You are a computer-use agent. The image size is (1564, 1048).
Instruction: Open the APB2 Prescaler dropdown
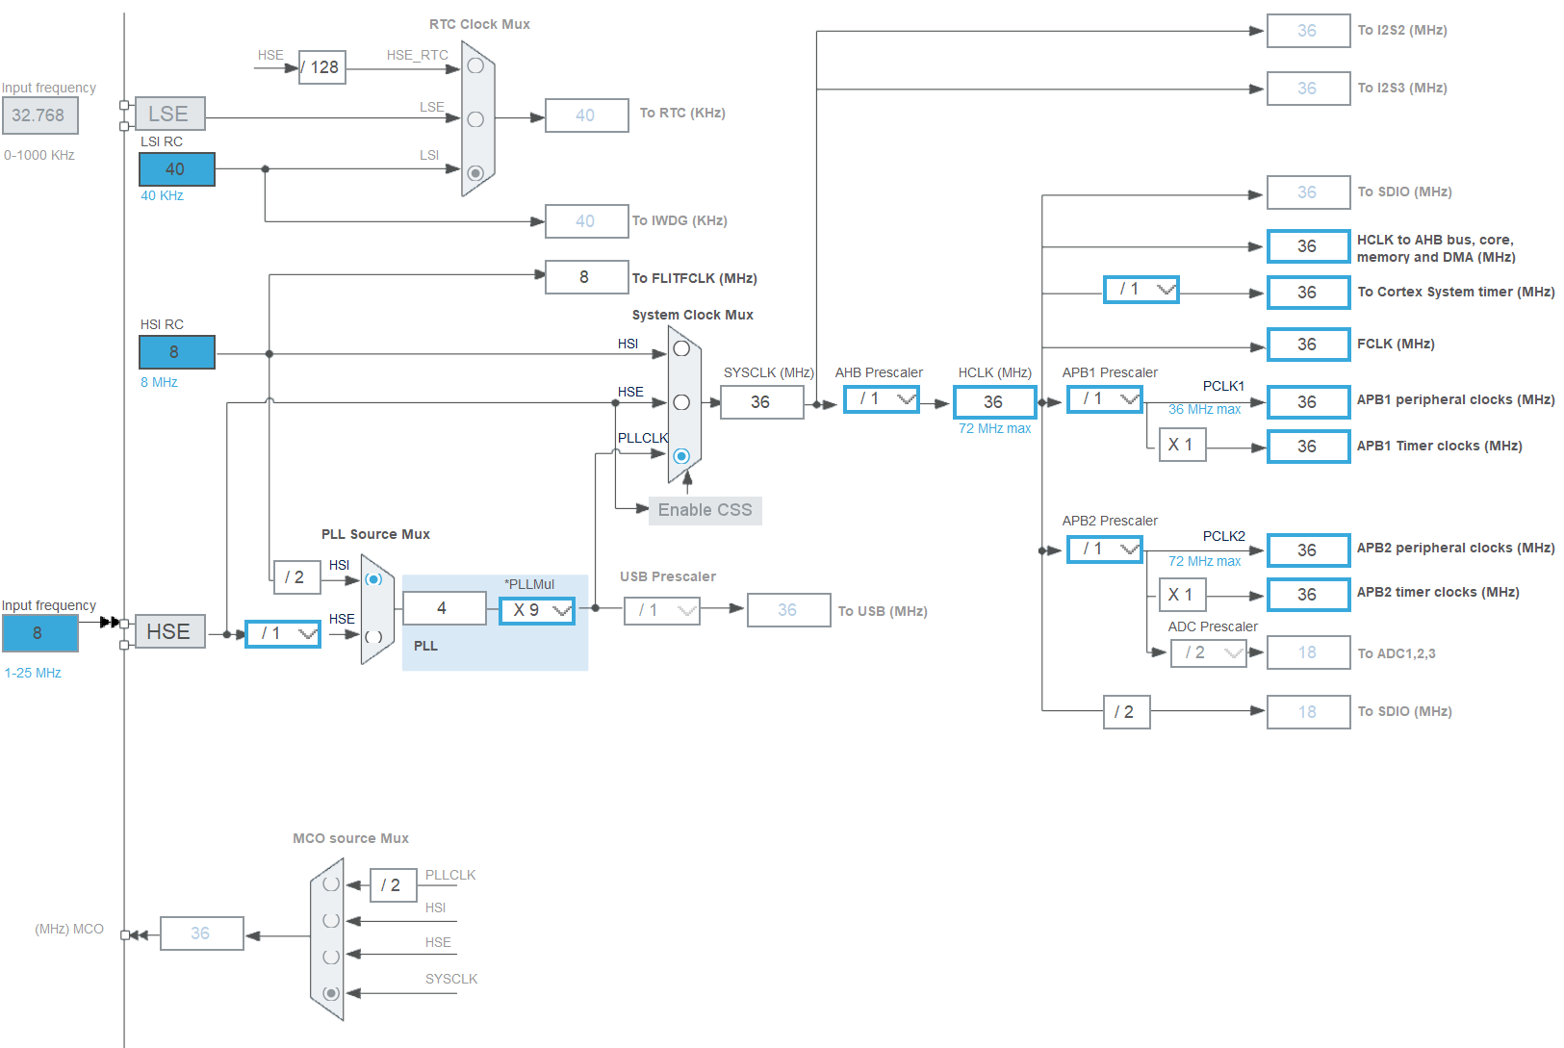[1105, 549]
